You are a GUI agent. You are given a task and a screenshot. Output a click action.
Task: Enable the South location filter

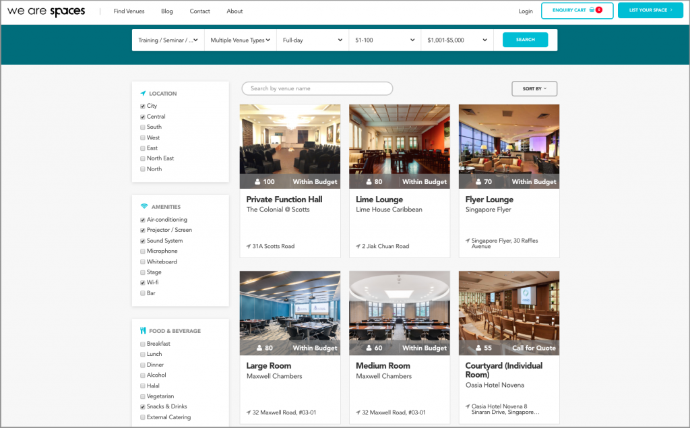[x=143, y=127]
